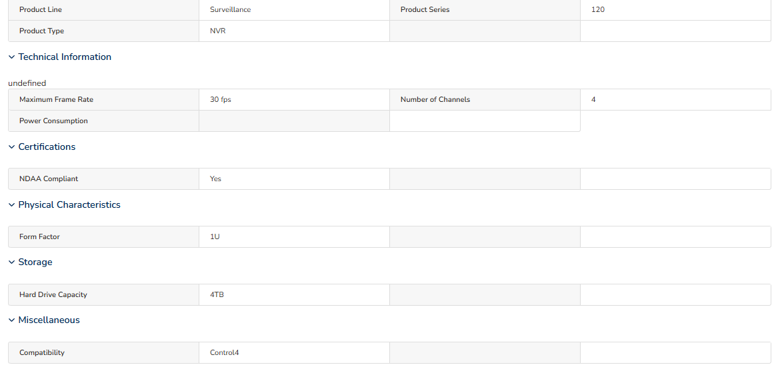Screen dimensions: 780x371
Task: Select the Product Line label cell
Action: coord(103,10)
